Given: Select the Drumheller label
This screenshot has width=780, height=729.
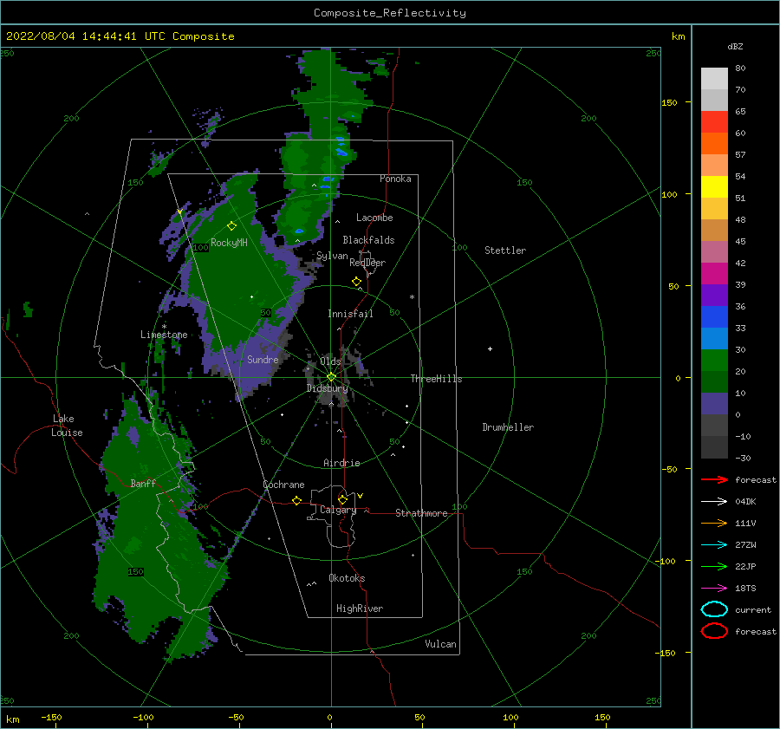Looking at the screenshot, I should (x=508, y=427).
